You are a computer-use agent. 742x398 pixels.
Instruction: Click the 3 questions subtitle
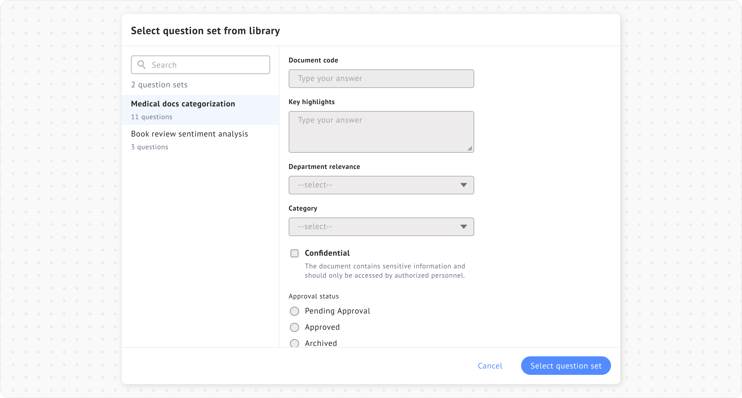coord(150,147)
